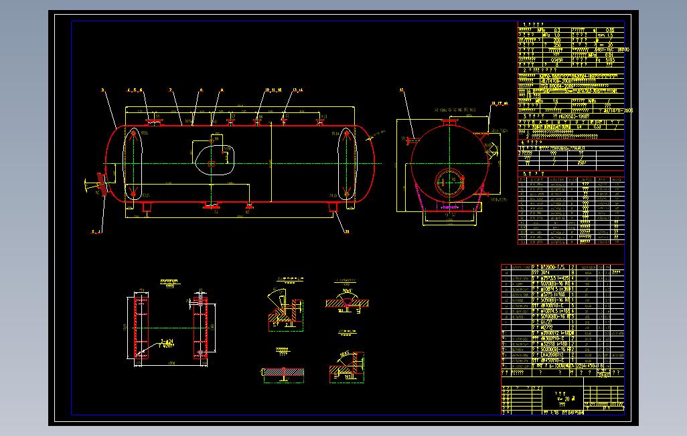Screen dimensions: 687x436
Task: Click callout number 15 by the end view
Action: point(401,90)
